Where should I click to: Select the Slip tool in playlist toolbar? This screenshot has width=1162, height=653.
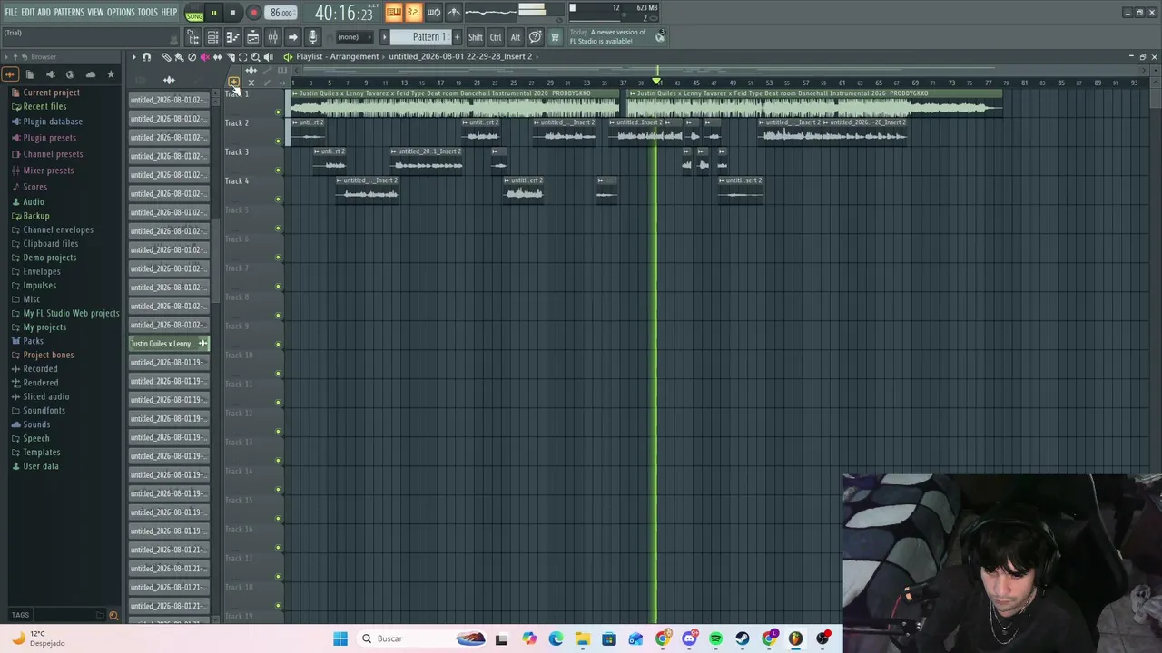[217, 57]
